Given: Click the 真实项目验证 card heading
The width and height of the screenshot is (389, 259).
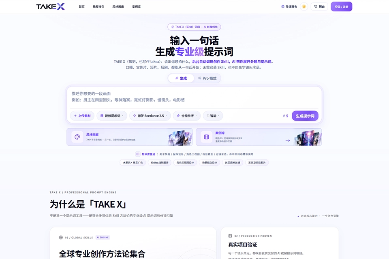Looking at the screenshot, I should click(243, 244).
